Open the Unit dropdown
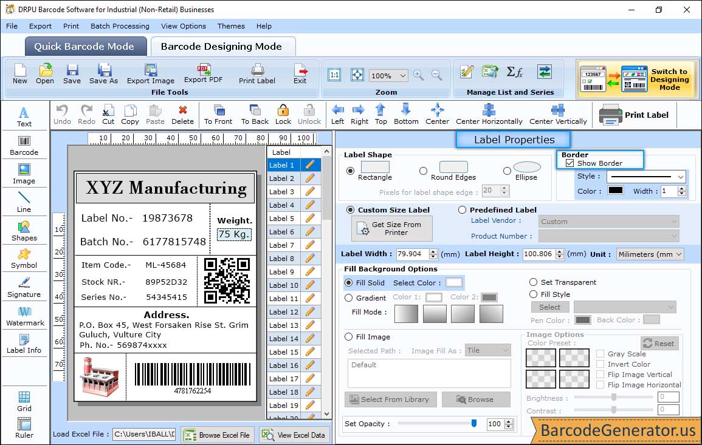The height and width of the screenshot is (445, 702). 679,254
